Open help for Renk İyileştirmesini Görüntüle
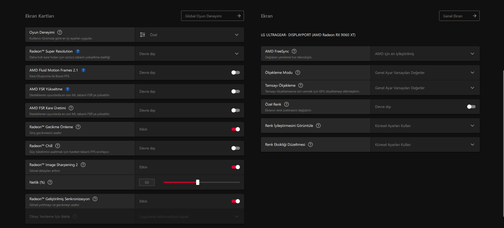The width and height of the screenshot is (504, 228). [318, 126]
